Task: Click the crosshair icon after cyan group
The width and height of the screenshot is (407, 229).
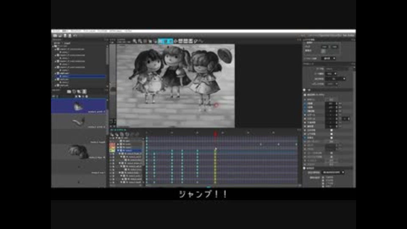Action: pyautogui.click(x=176, y=41)
